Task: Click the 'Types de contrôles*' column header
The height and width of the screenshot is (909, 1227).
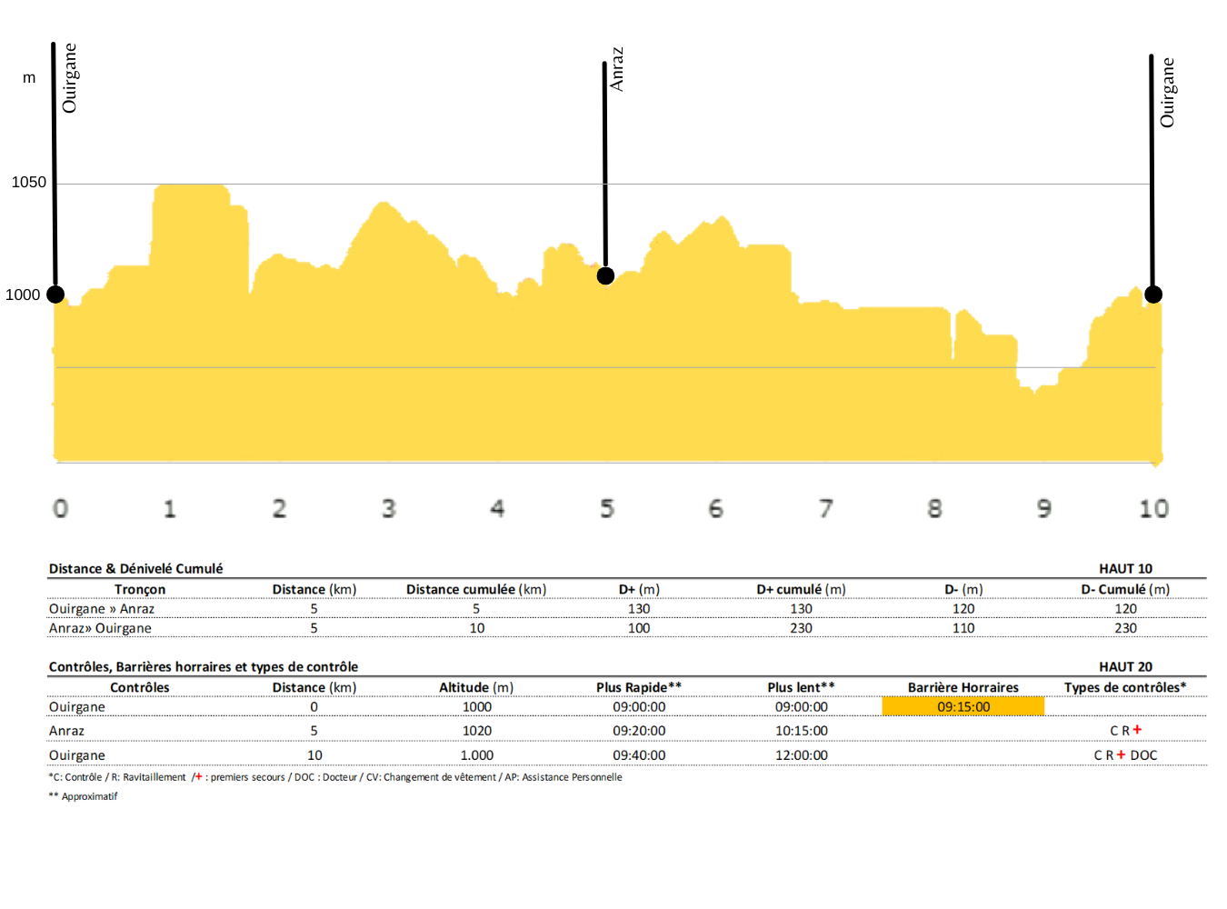Action: 1124,687
